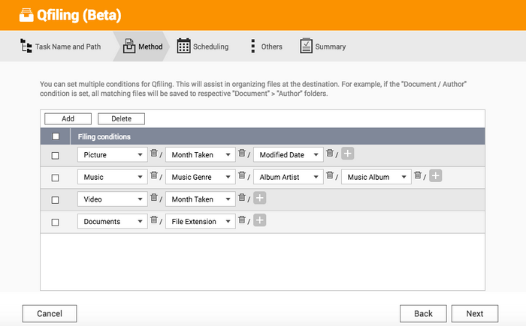Click the Scheduling calendar icon
Viewport: 526px width, 326px height.
(x=183, y=46)
